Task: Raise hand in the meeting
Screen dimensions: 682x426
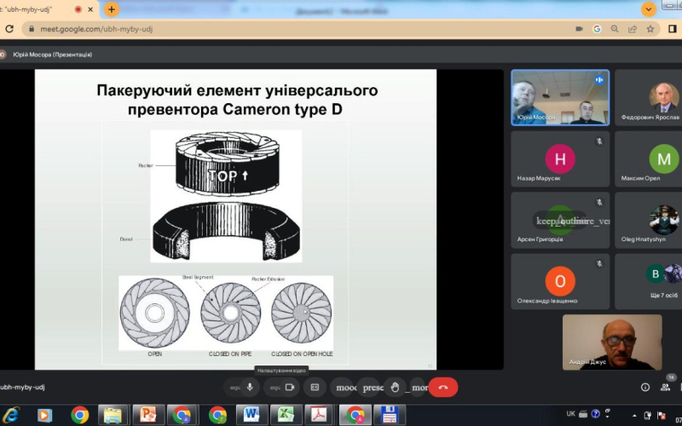Action: [x=395, y=388]
